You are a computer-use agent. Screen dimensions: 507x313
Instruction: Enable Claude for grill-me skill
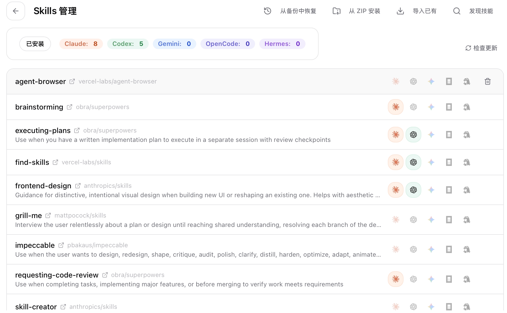tap(396, 220)
